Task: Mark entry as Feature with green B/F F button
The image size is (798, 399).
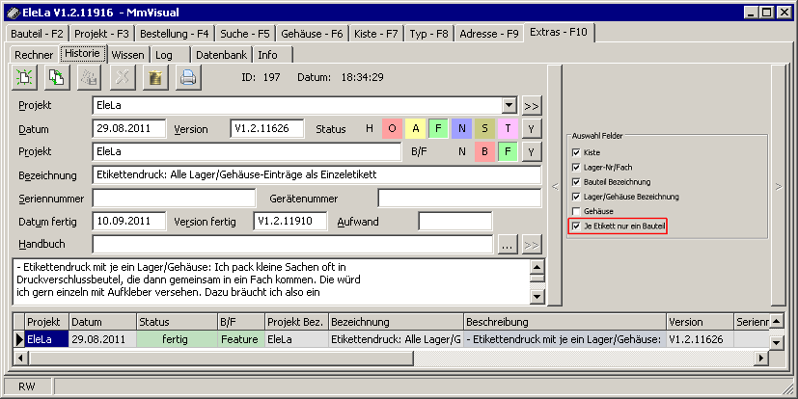Action: pos(508,152)
